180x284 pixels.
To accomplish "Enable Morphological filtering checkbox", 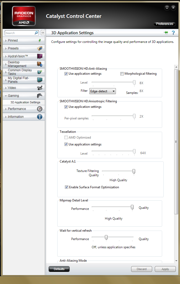I will tap(122, 74).
